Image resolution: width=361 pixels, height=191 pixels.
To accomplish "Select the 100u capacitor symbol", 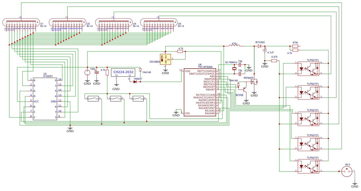I will pyautogui.click(x=97, y=72).
